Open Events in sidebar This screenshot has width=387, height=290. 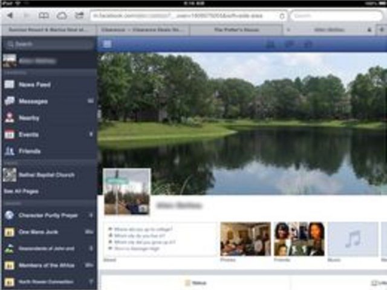point(49,134)
